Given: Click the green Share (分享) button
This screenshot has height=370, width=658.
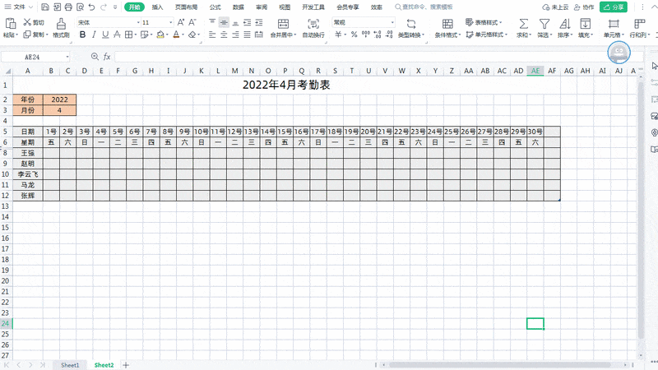Looking at the screenshot, I should coord(614,7).
